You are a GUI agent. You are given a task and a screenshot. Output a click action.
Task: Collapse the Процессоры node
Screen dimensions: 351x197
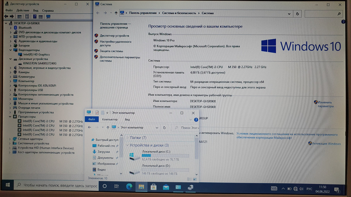click(x=10, y=117)
